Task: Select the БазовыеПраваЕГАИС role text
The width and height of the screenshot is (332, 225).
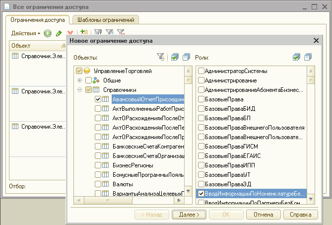Action: tap(233, 156)
